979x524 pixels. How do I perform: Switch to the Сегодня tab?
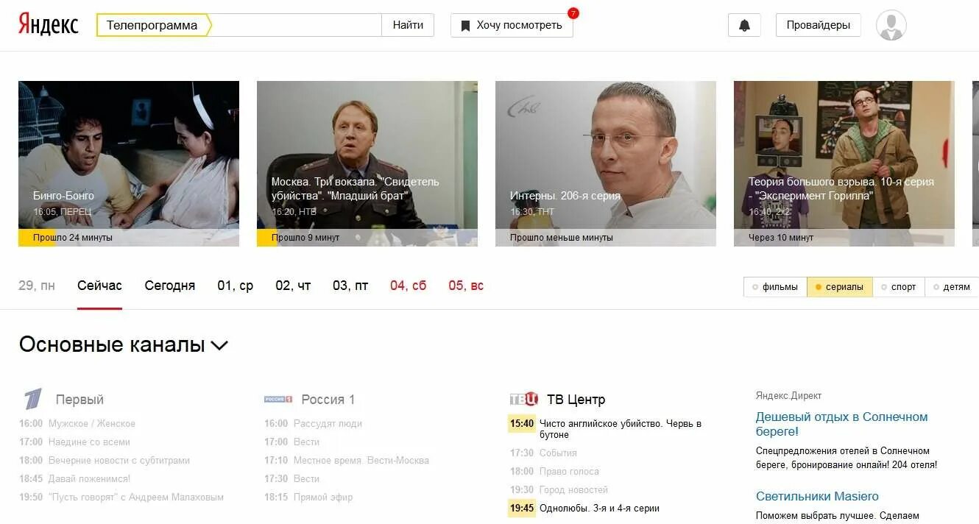[170, 286]
